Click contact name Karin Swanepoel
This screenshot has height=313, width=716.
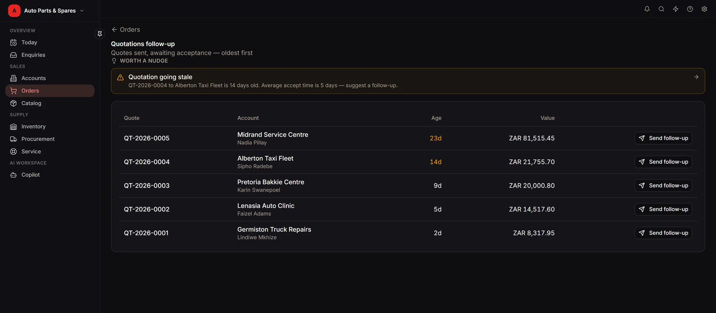tap(258, 190)
